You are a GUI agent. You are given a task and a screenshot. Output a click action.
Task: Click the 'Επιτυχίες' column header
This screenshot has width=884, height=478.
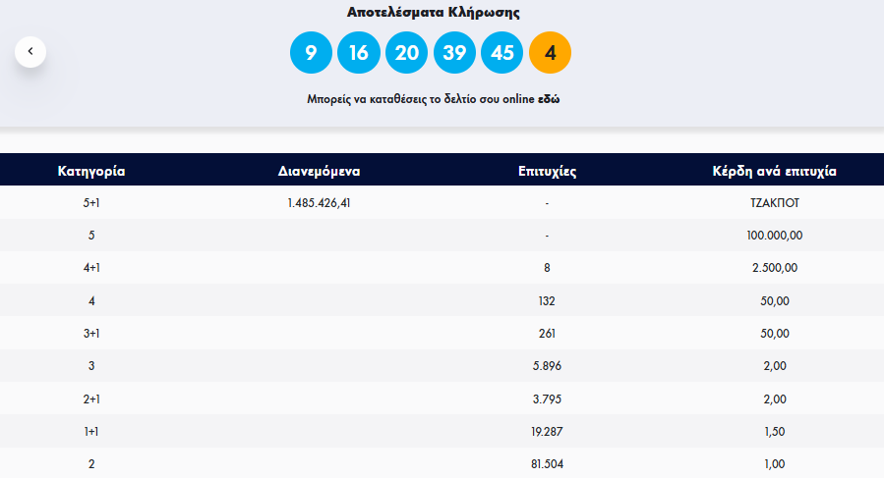(x=547, y=171)
